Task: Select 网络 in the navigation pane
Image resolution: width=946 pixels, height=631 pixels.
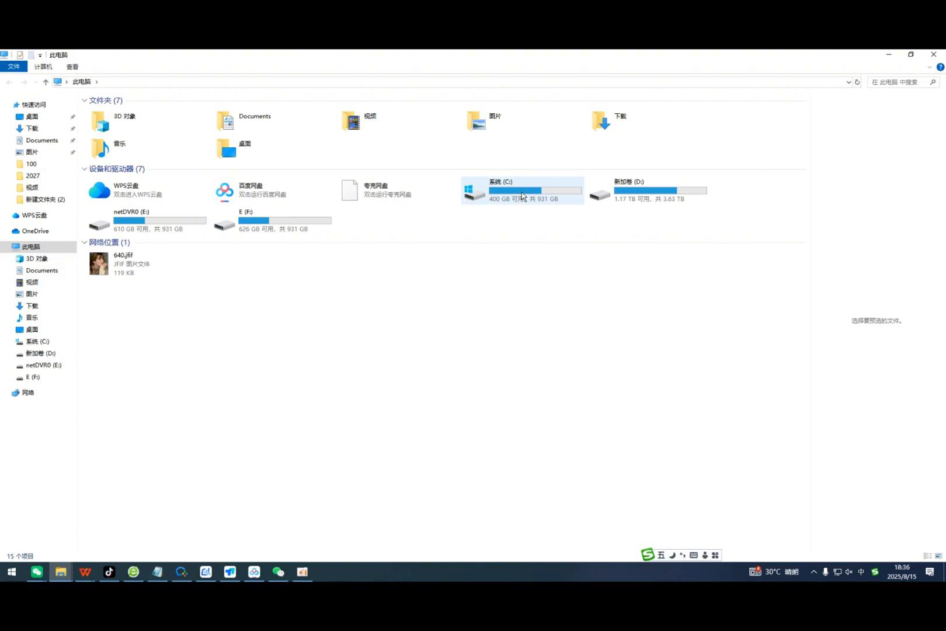Action: 27,393
